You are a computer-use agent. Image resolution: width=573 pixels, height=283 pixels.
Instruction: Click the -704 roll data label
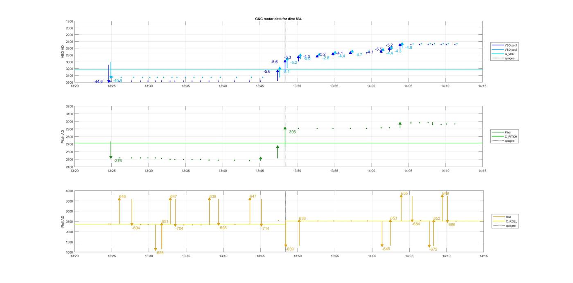coord(179,229)
